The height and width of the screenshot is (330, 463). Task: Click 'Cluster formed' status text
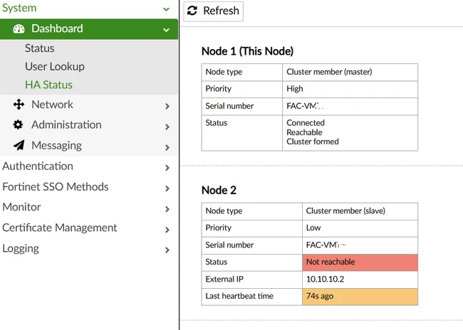point(313,142)
